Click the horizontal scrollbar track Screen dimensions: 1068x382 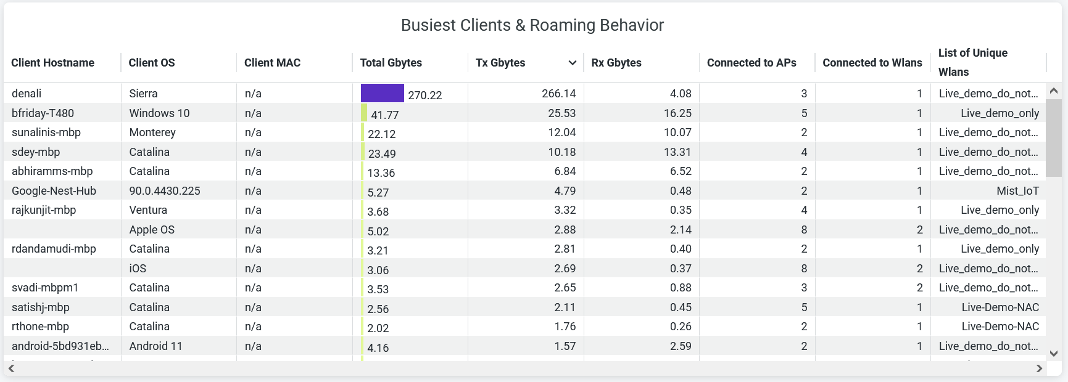[524, 368]
